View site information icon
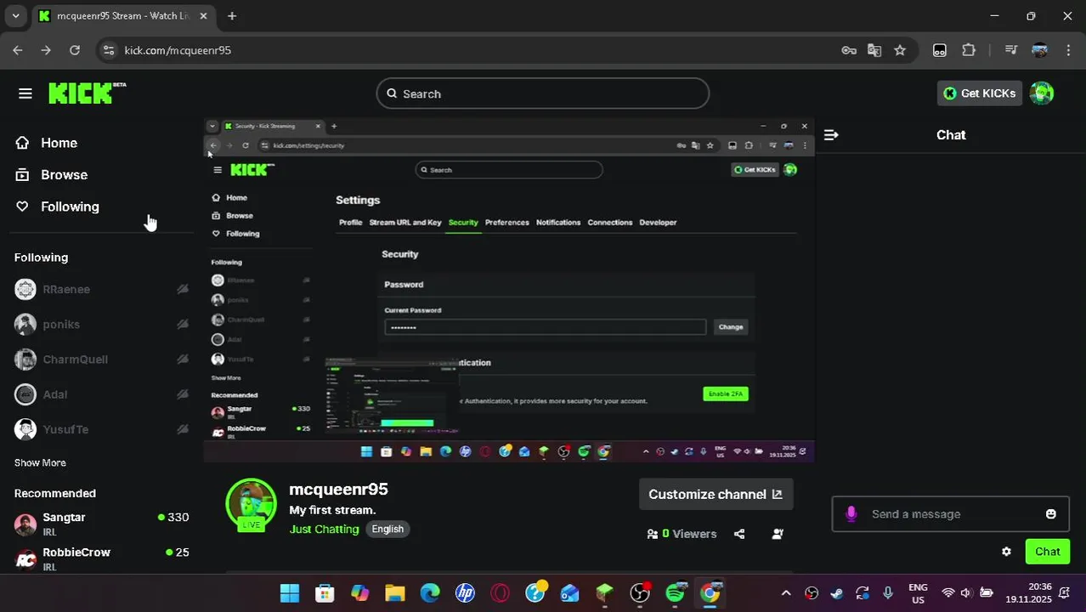Screen dimensions: 1086x612 [x=108, y=50]
